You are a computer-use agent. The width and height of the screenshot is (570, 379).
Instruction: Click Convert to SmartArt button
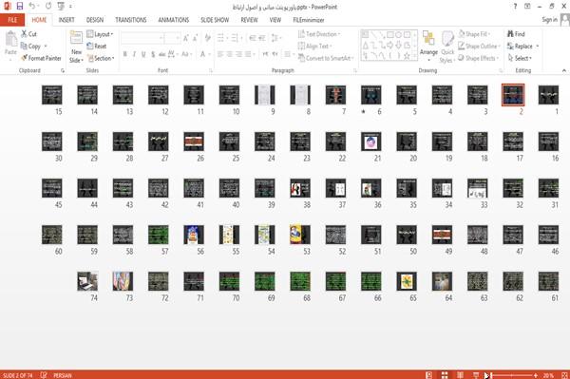point(326,58)
